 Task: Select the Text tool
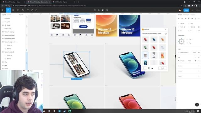(x=28, y=10)
